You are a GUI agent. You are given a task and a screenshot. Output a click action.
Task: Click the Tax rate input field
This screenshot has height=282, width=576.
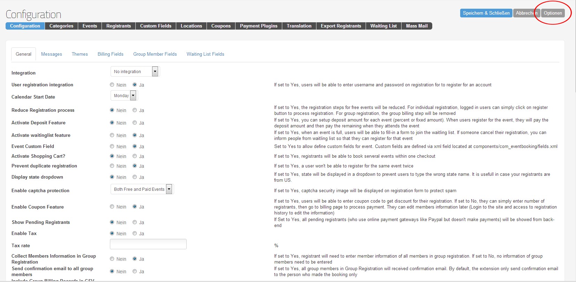[148, 244]
